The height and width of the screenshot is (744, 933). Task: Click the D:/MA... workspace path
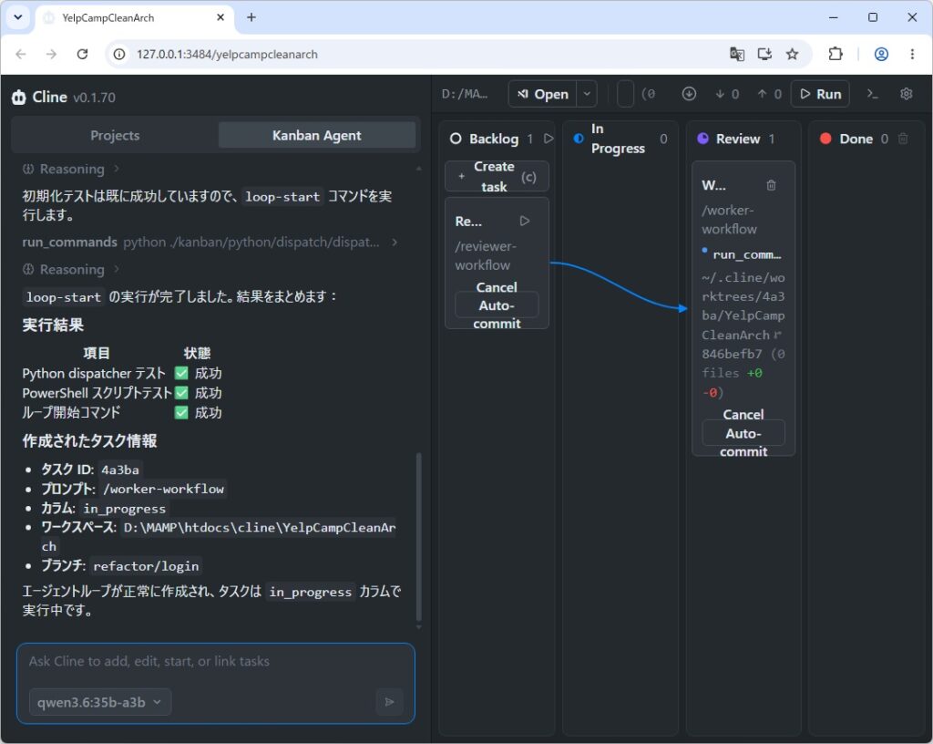pos(465,94)
